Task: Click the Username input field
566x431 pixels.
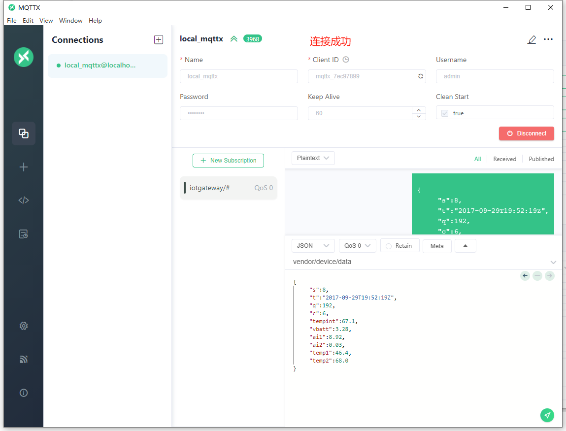Action: pos(495,76)
